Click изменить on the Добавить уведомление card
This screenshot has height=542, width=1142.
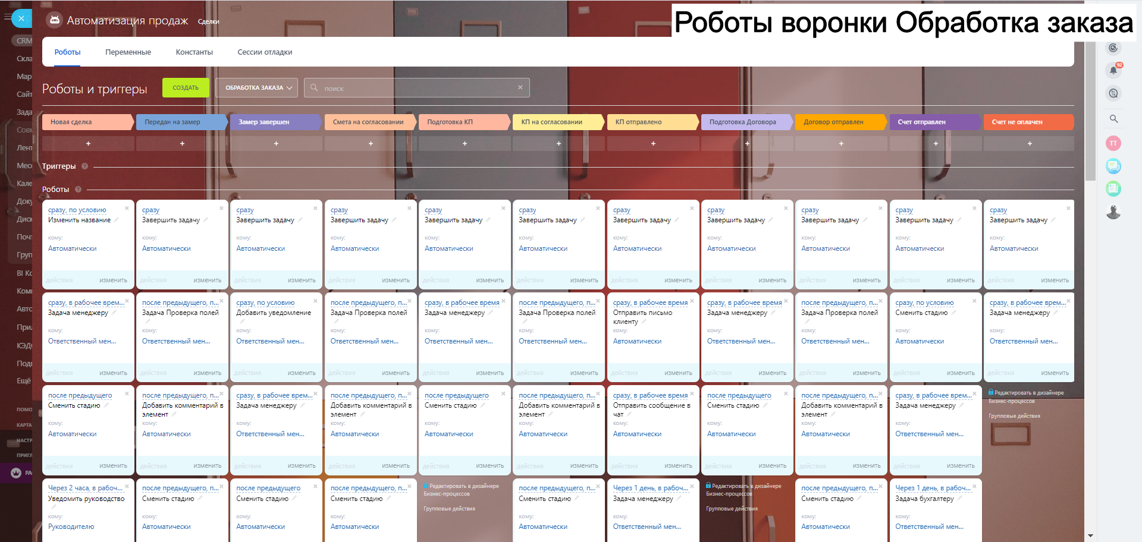(302, 373)
